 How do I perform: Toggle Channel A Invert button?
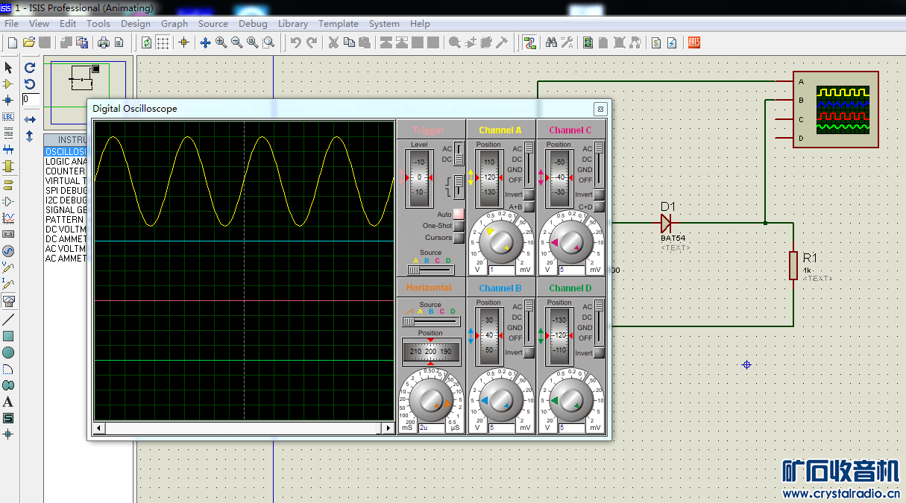pos(529,195)
